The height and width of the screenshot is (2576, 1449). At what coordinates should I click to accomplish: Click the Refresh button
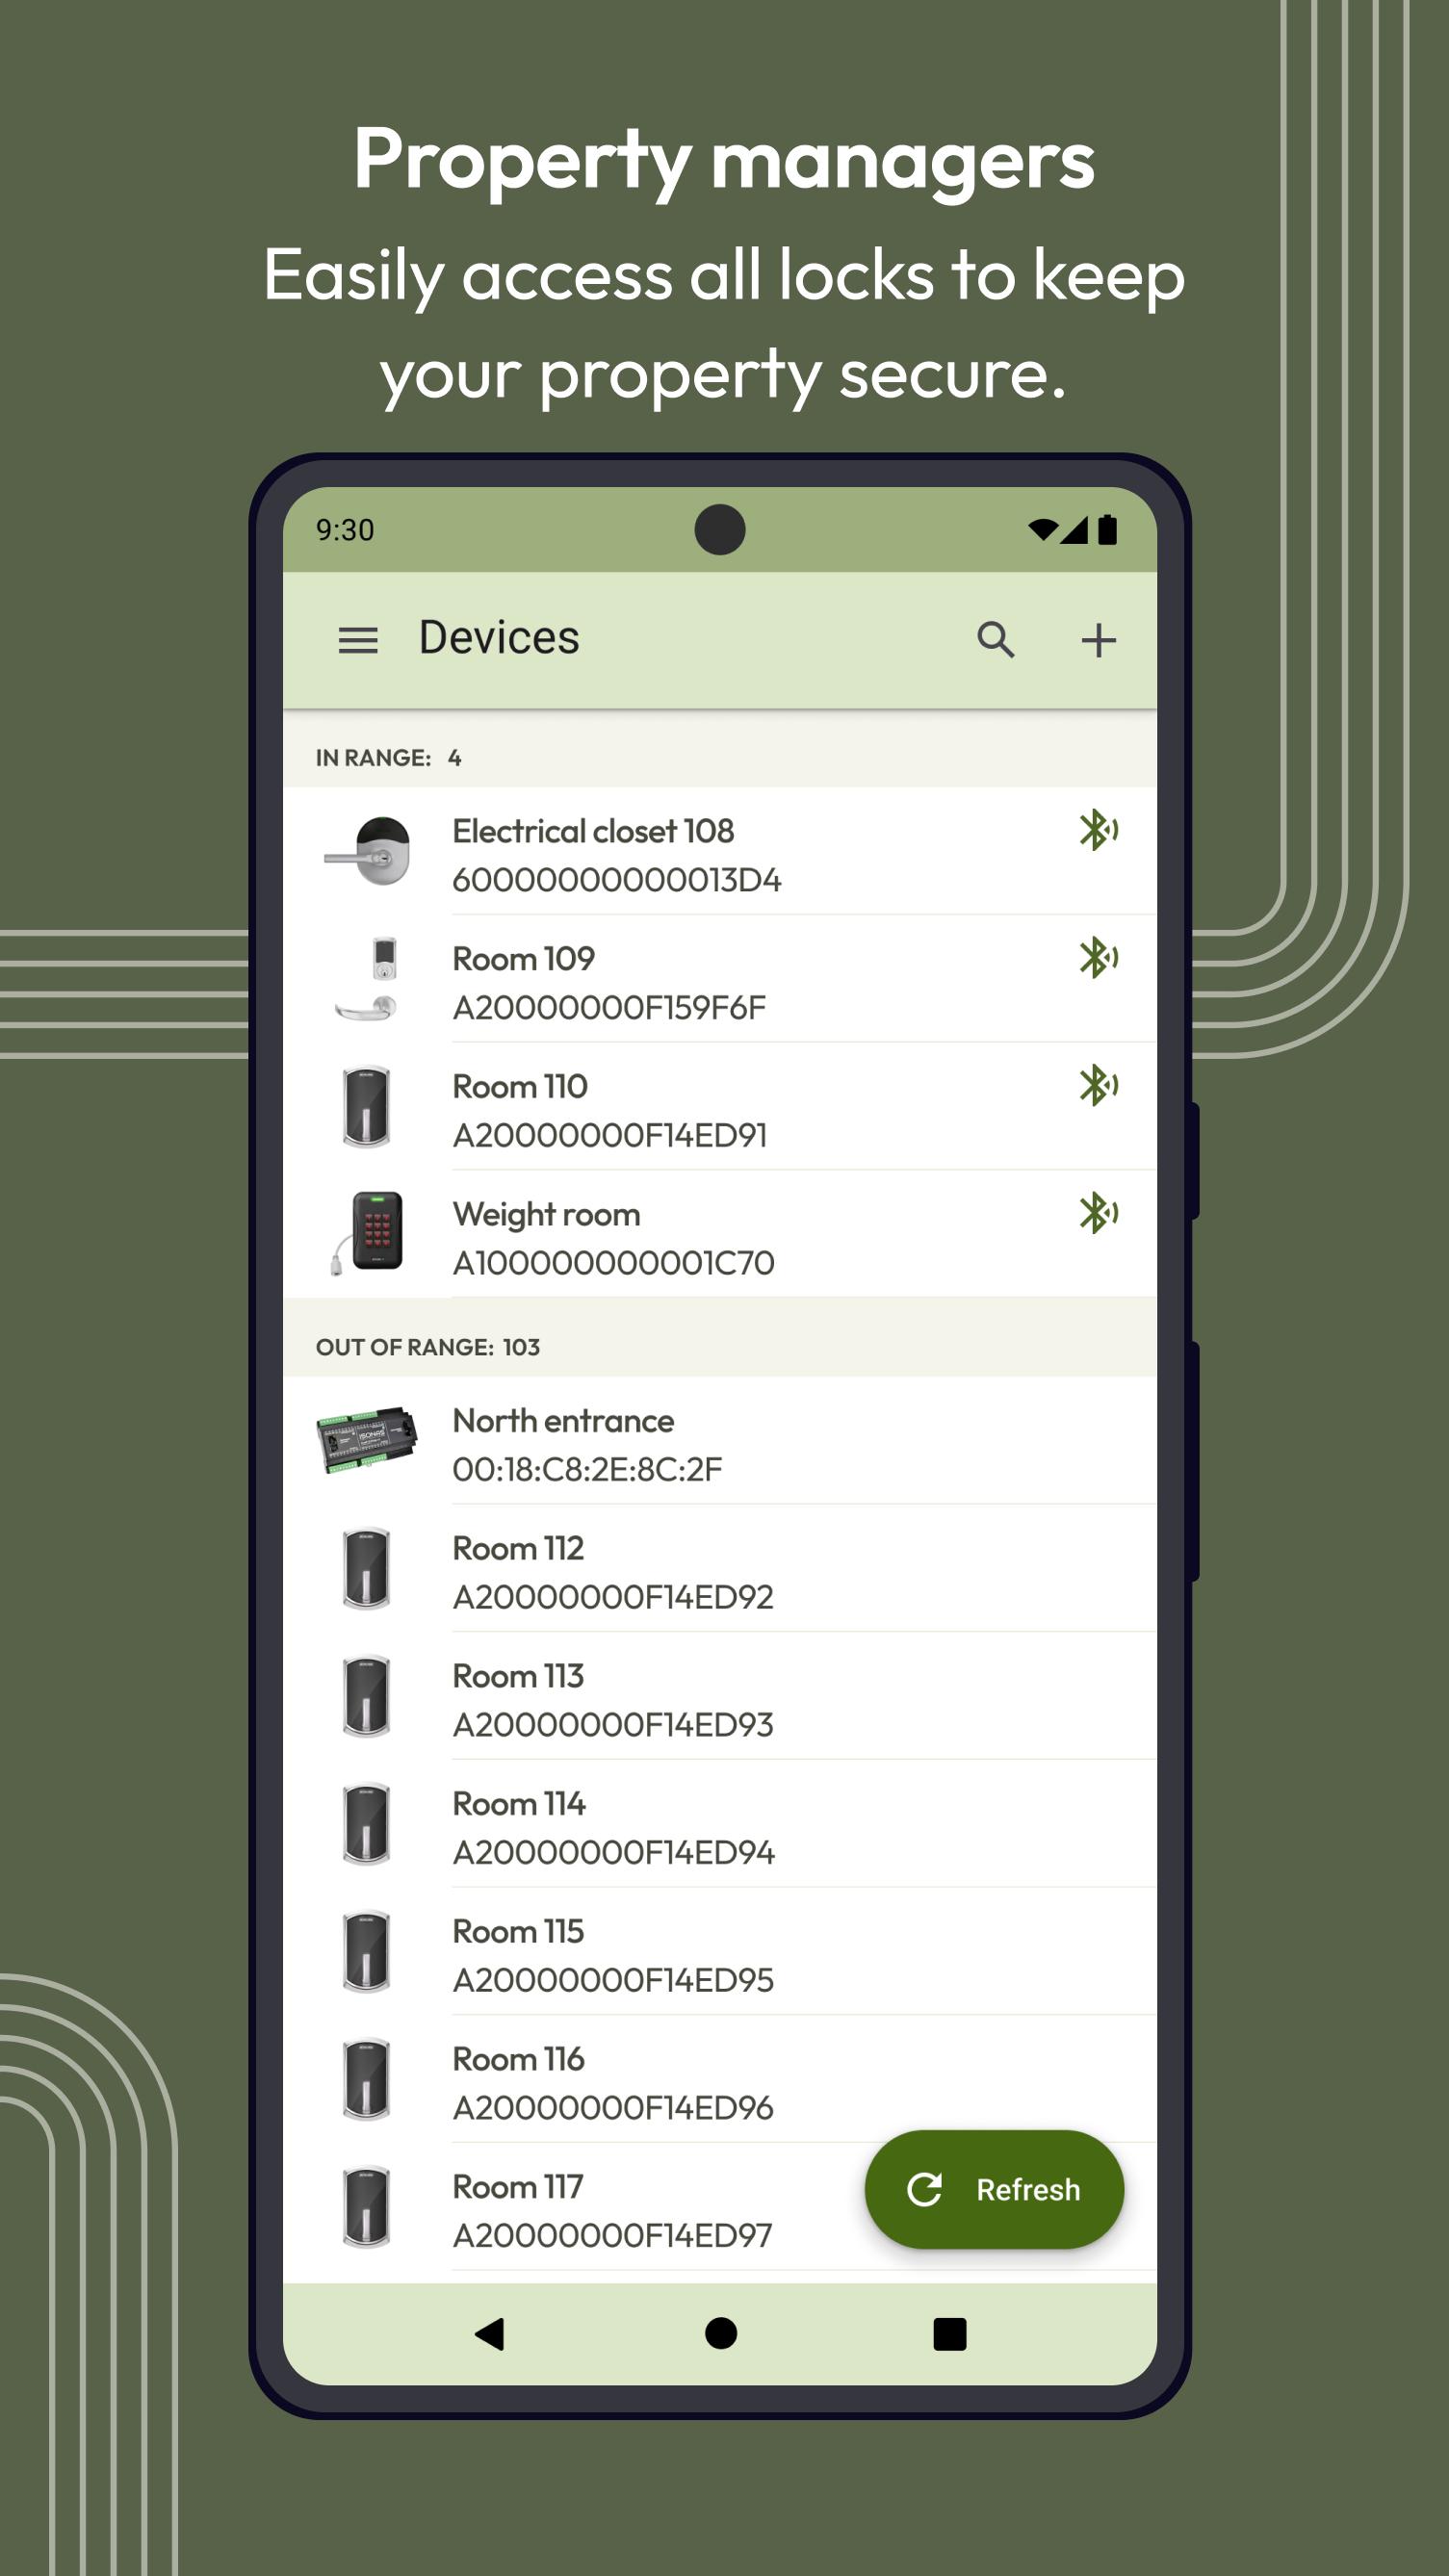coord(994,2190)
